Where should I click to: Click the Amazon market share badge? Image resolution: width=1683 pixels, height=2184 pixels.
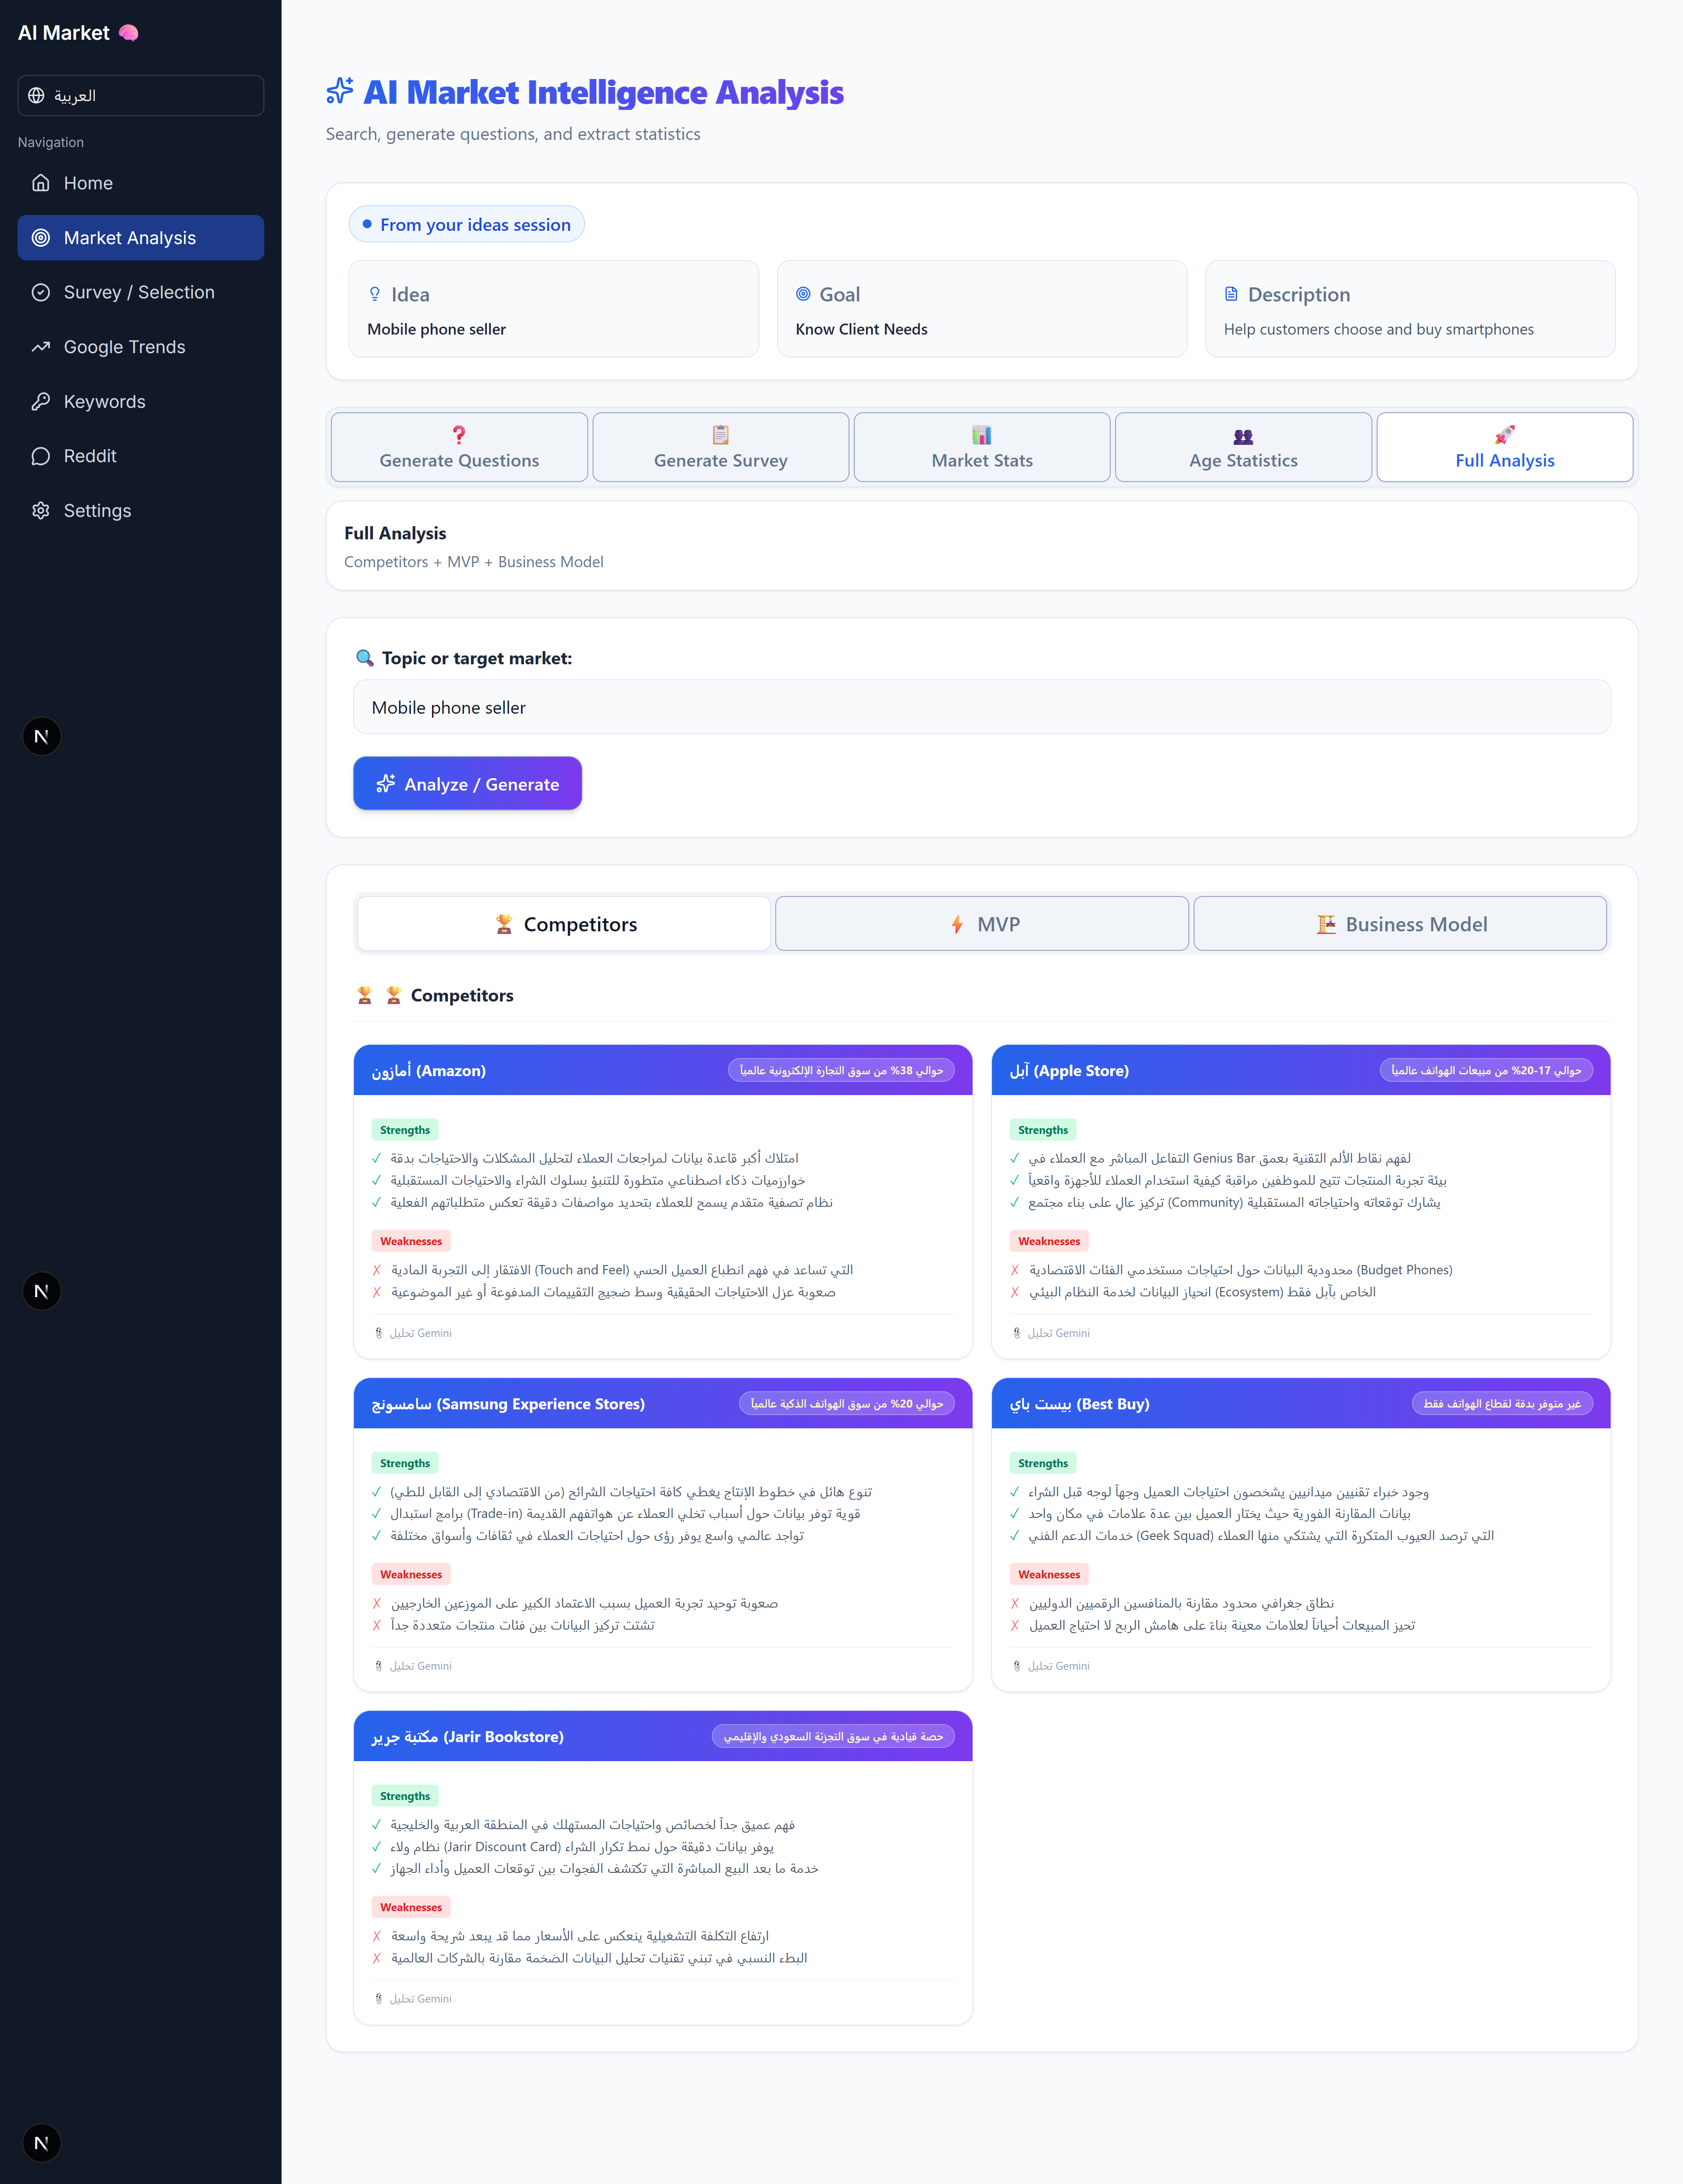pos(841,1070)
